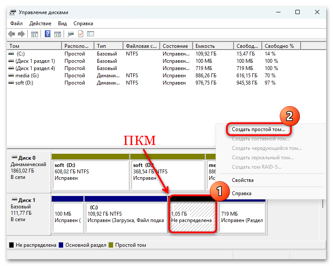333x266 pixels.
Task: Sort by the Тип column header
Action: coord(108,46)
